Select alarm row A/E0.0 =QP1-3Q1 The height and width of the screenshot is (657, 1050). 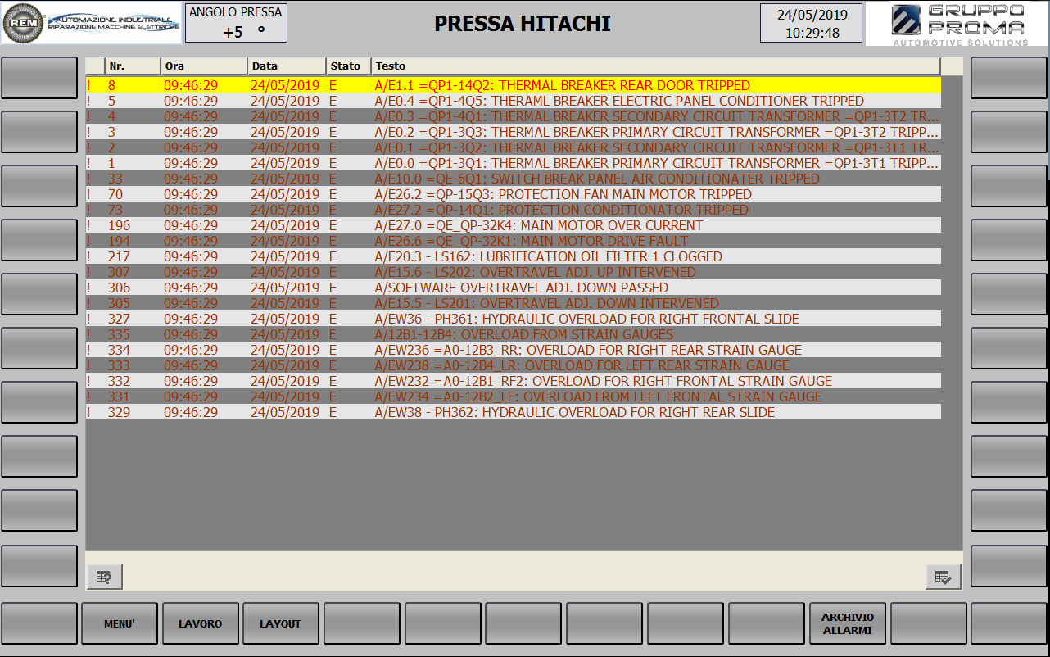[513, 163]
